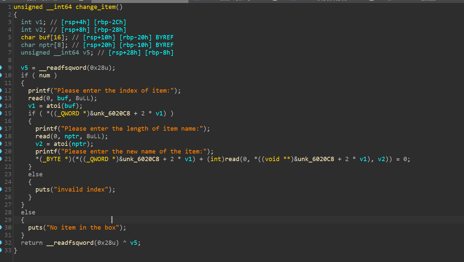Click the blue dot next to line 30
464x262 pixels.
(1, 228)
